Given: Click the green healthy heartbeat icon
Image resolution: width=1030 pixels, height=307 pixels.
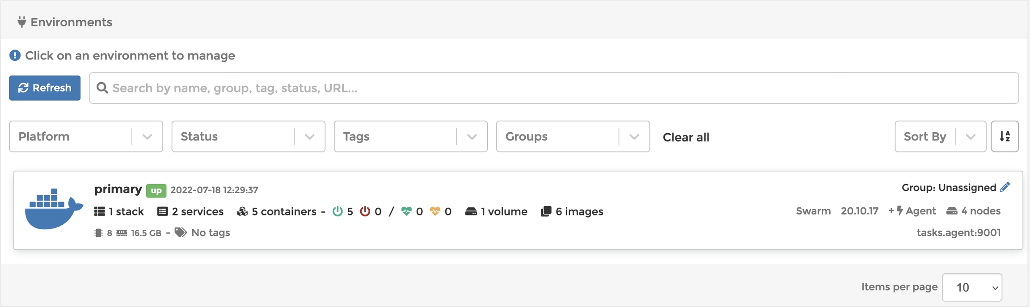Looking at the screenshot, I should [x=406, y=211].
